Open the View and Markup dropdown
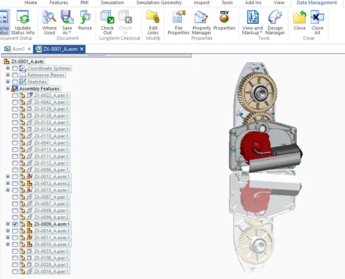 252,33
